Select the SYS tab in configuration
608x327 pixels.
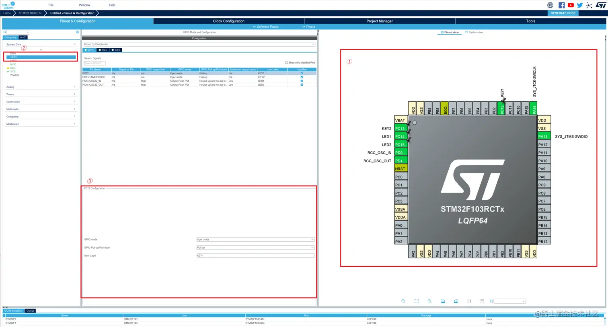tap(116, 50)
